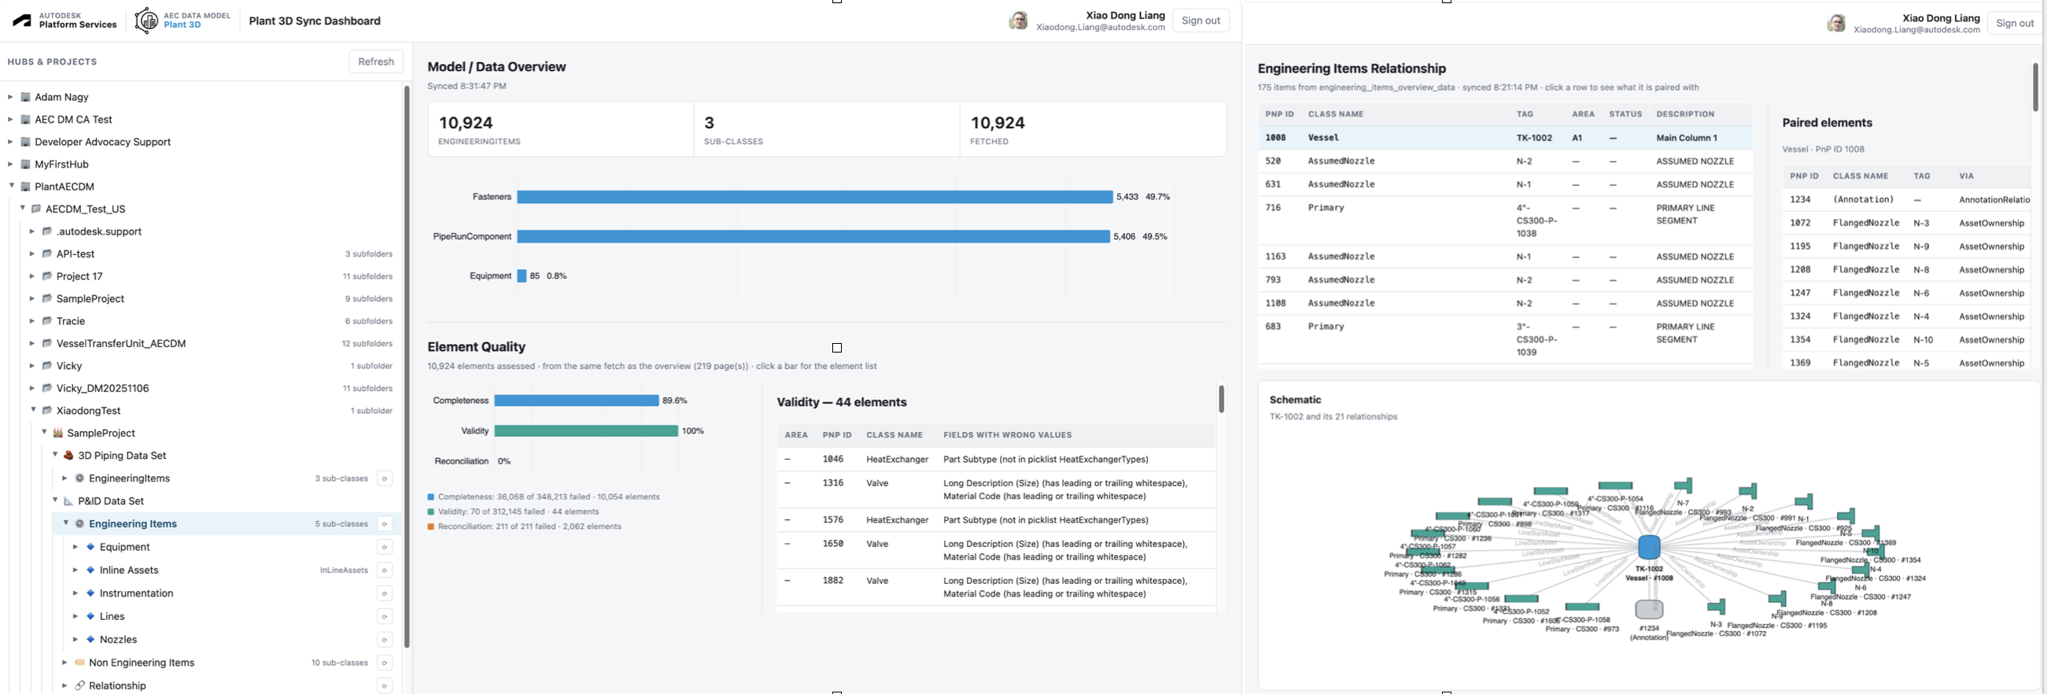2047x694 pixels.
Task: Select the TK-1002 Vessel node in the schematic
Action: (1650, 547)
